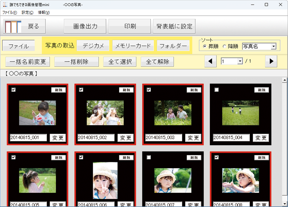Click the scrollbar up arrow
This screenshot has height=207, width=288.
(x=284, y=80)
